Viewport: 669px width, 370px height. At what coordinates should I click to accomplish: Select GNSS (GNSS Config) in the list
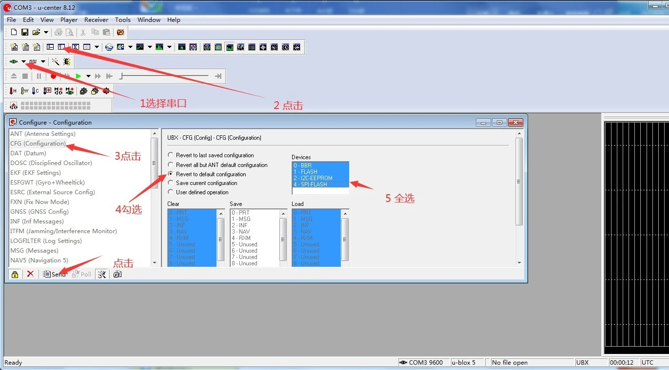coord(39,212)
